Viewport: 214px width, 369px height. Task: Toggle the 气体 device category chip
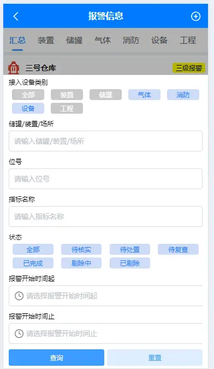(x=144, y=95)
